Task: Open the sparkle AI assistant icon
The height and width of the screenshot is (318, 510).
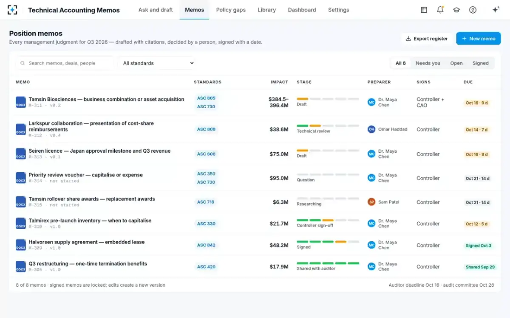Action: (496, 10)
